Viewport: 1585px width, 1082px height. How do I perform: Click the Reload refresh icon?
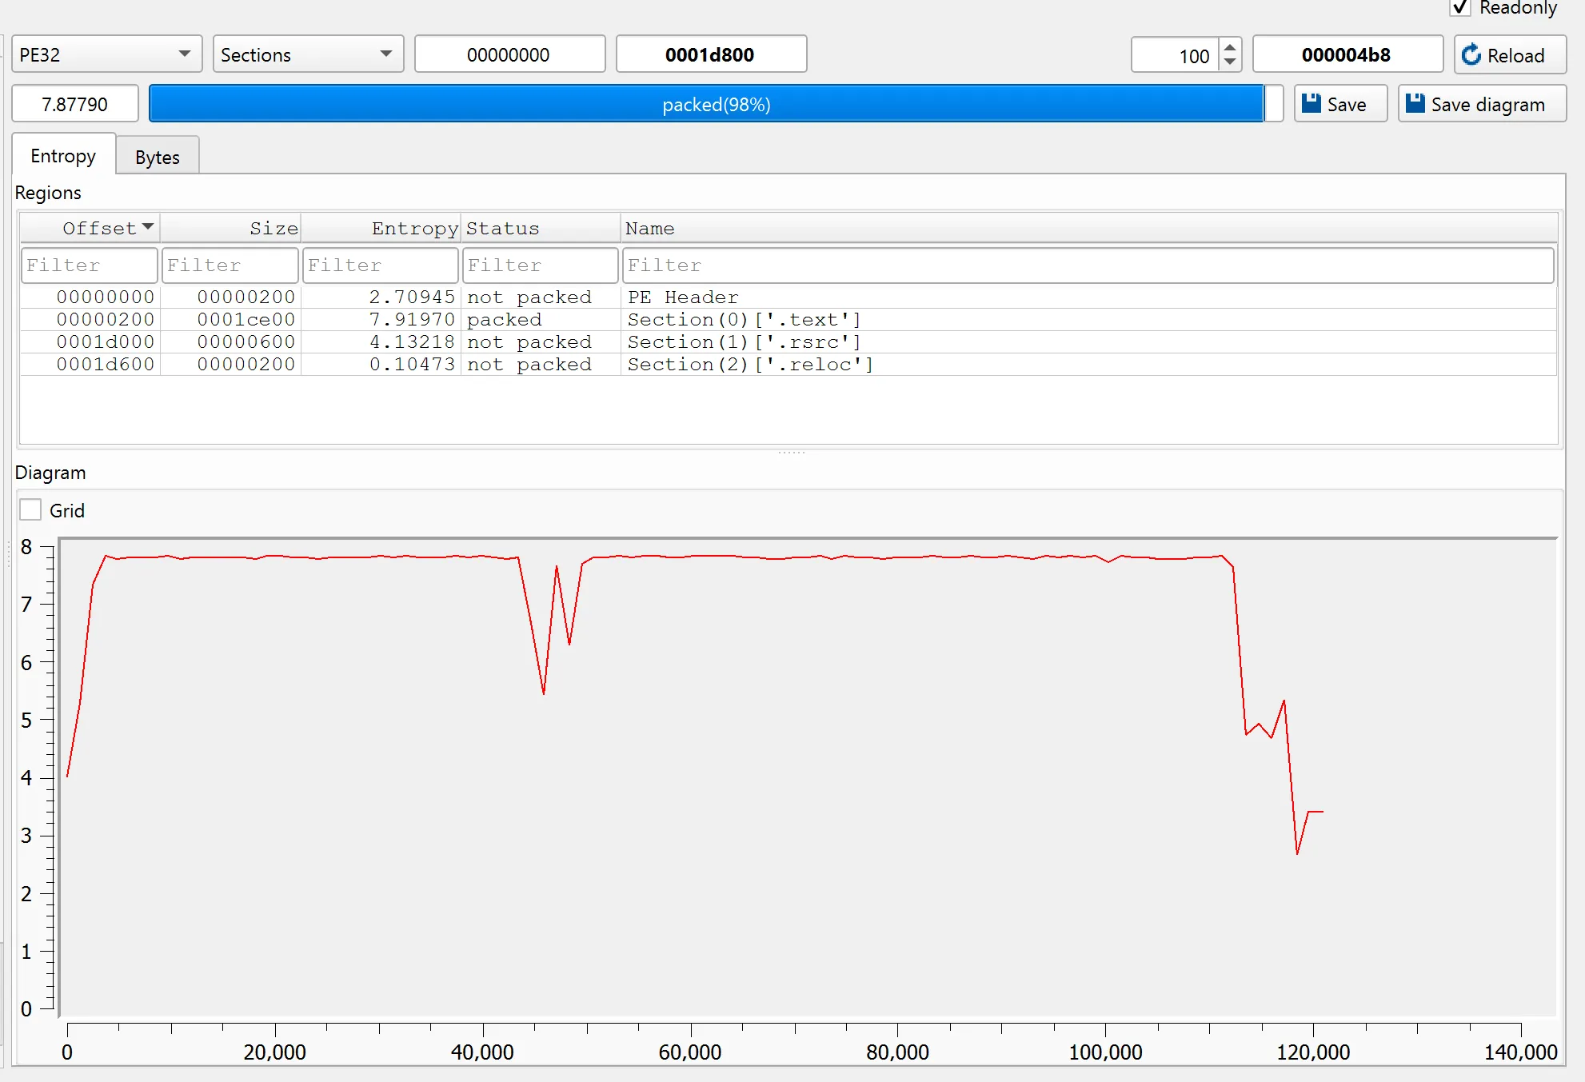1471,55
